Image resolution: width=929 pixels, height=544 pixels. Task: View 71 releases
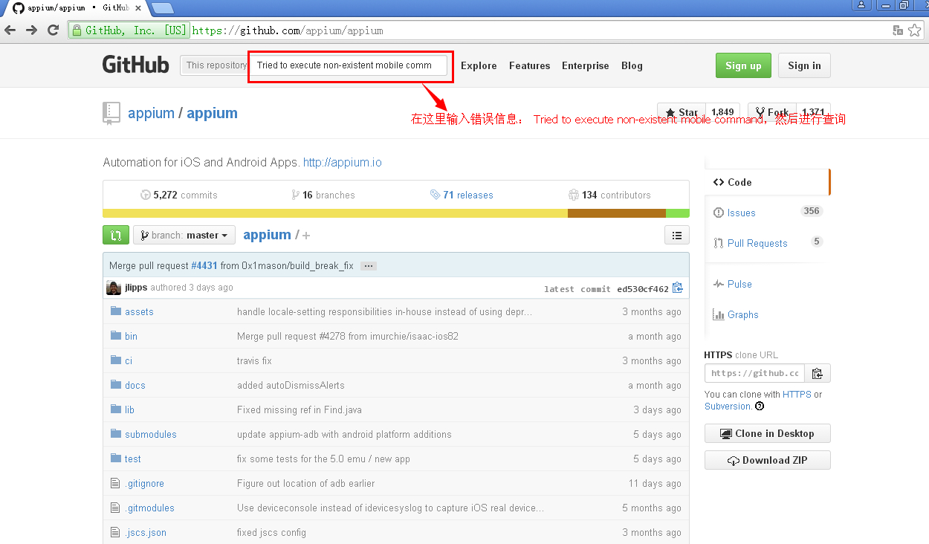[462, 195]
